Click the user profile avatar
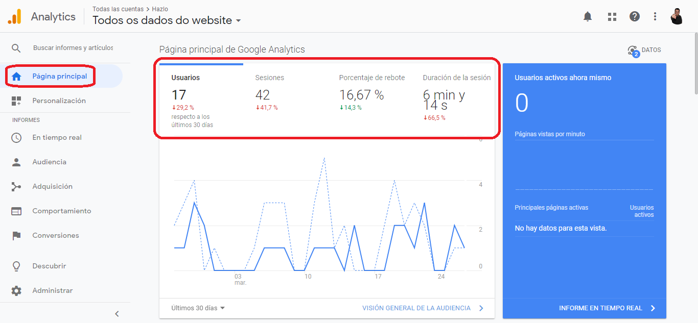The height and width of the screenshot is (323, 698). click(x=677, y=16)
